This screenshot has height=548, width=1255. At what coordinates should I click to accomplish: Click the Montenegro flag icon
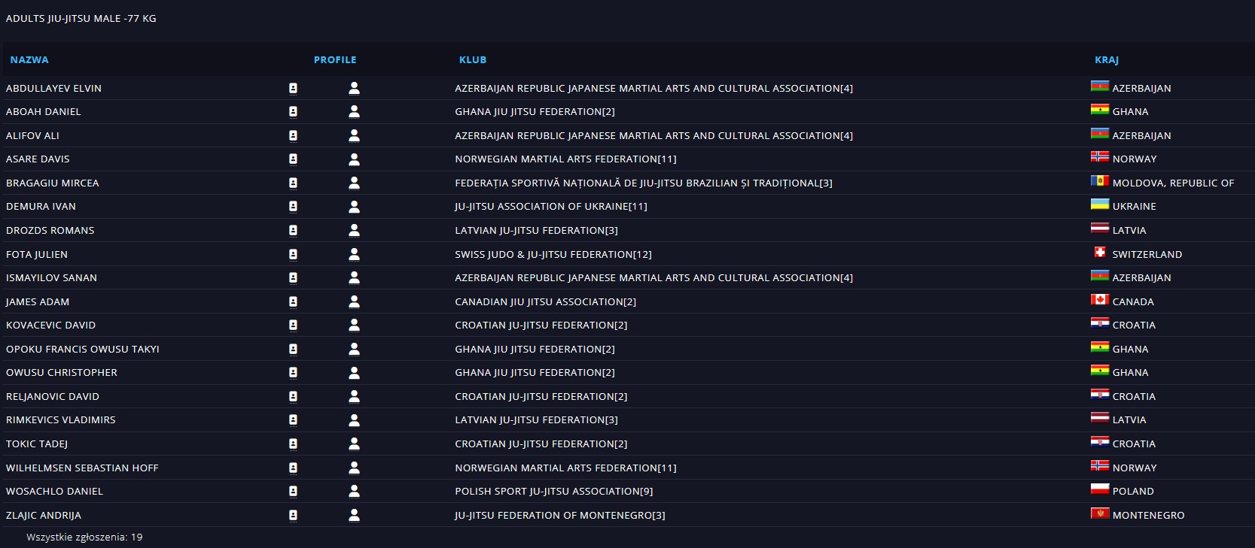pos(1100,513)
